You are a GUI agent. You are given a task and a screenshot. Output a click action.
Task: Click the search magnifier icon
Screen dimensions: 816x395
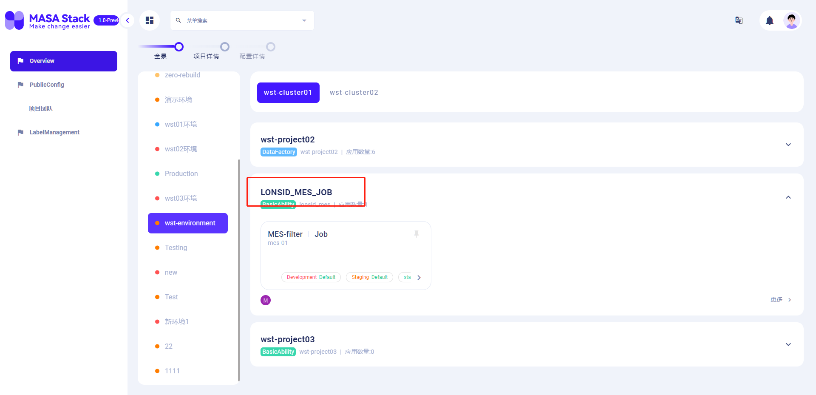click(178, 20)
